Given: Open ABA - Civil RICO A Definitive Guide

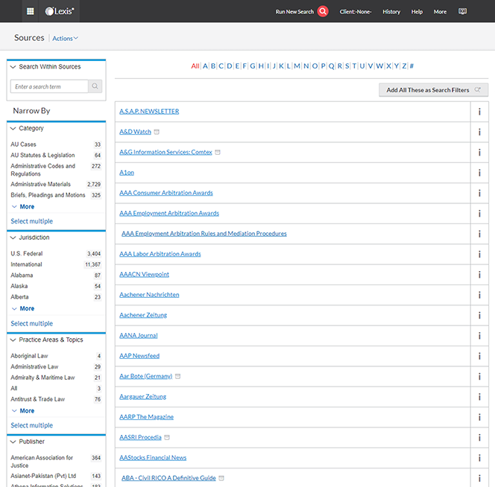Looking at the screenshot, I should click(x=168, y=478).
